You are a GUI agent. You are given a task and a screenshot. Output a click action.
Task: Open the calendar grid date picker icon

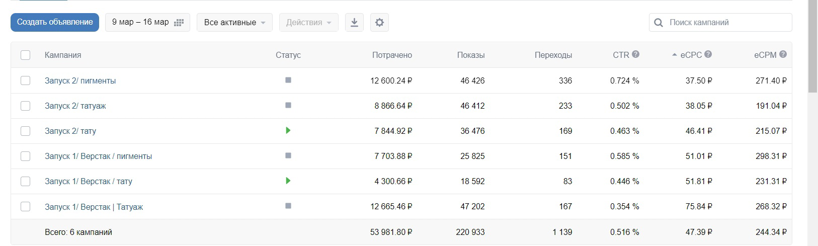click(179, 23)
